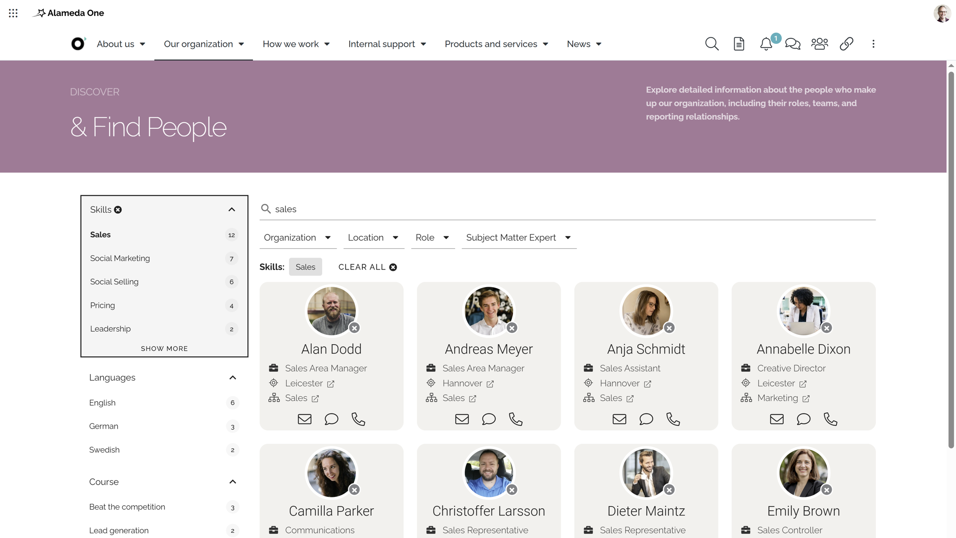The height and width of the screenshot is (538, 956).
Task: Open the user profile avatar at top right
Action: (942, 13)
